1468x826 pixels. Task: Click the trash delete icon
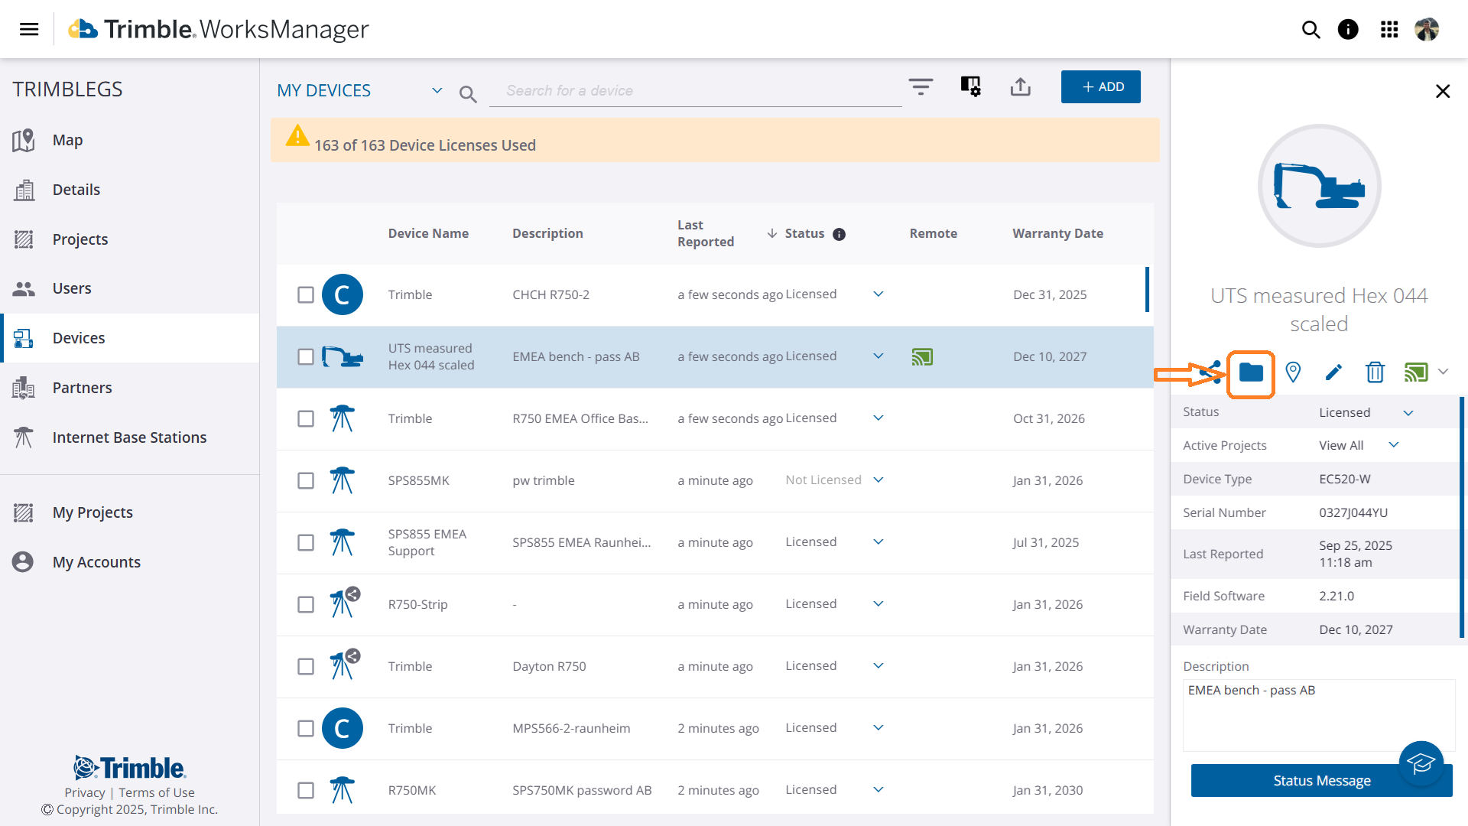1375,372
